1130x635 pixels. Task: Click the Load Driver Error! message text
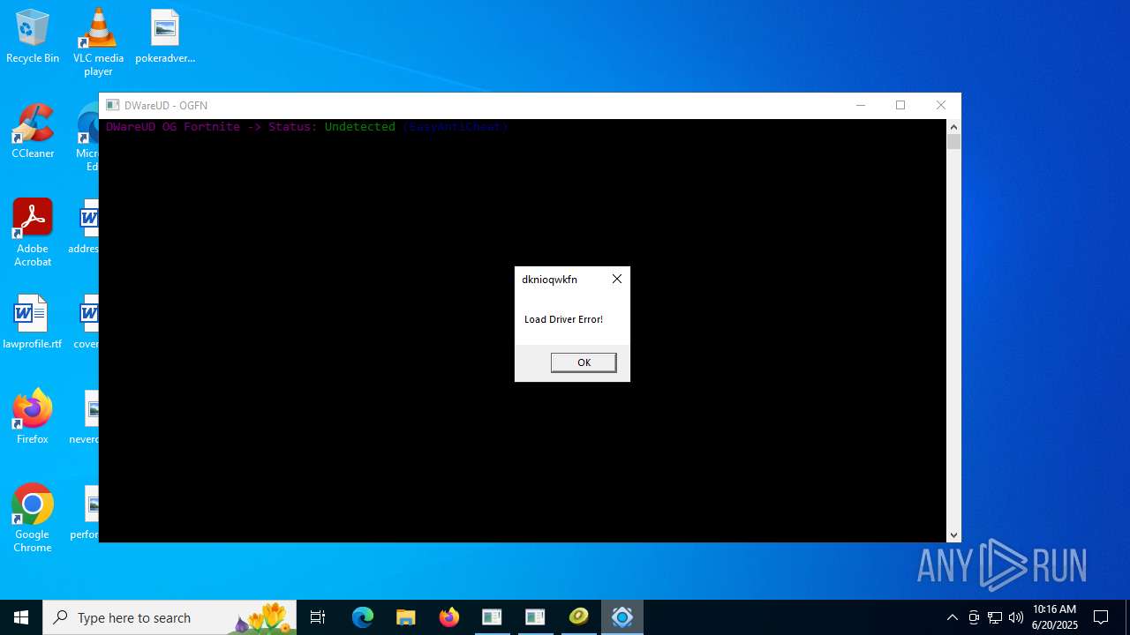pyautogui.click(x=563, y=319)
